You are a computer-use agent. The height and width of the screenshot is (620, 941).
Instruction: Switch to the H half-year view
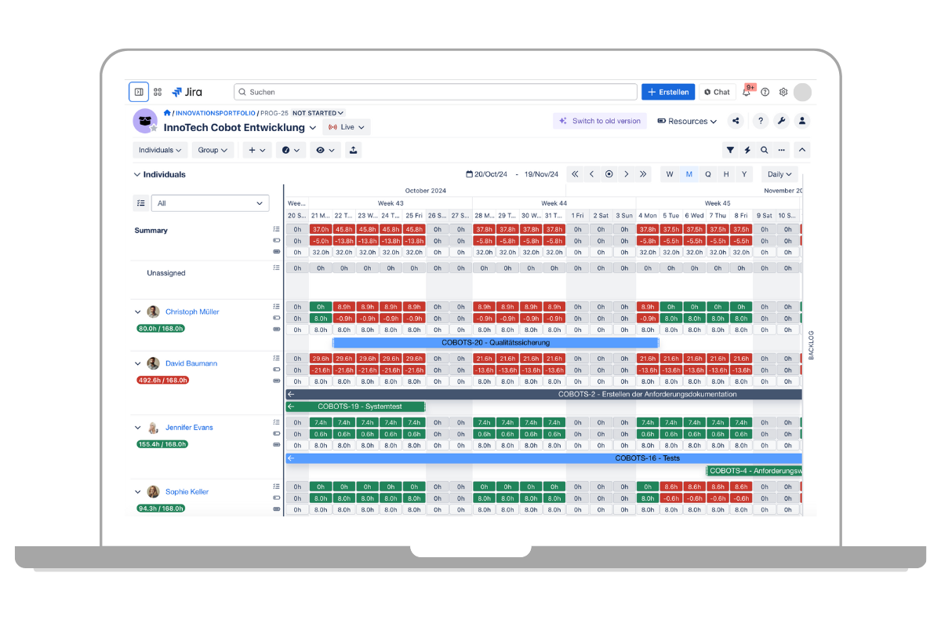tap(726, 174)
